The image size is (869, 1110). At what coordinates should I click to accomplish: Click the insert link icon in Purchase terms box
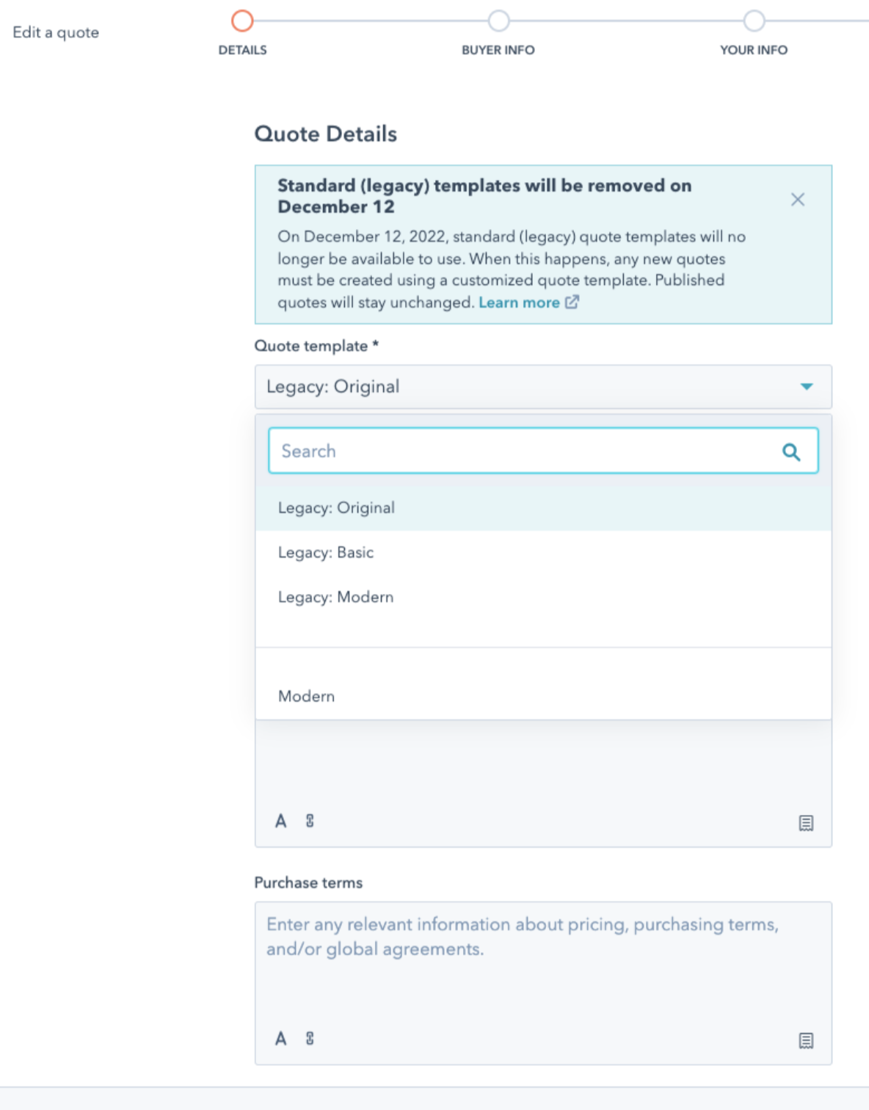point(310,1039)
